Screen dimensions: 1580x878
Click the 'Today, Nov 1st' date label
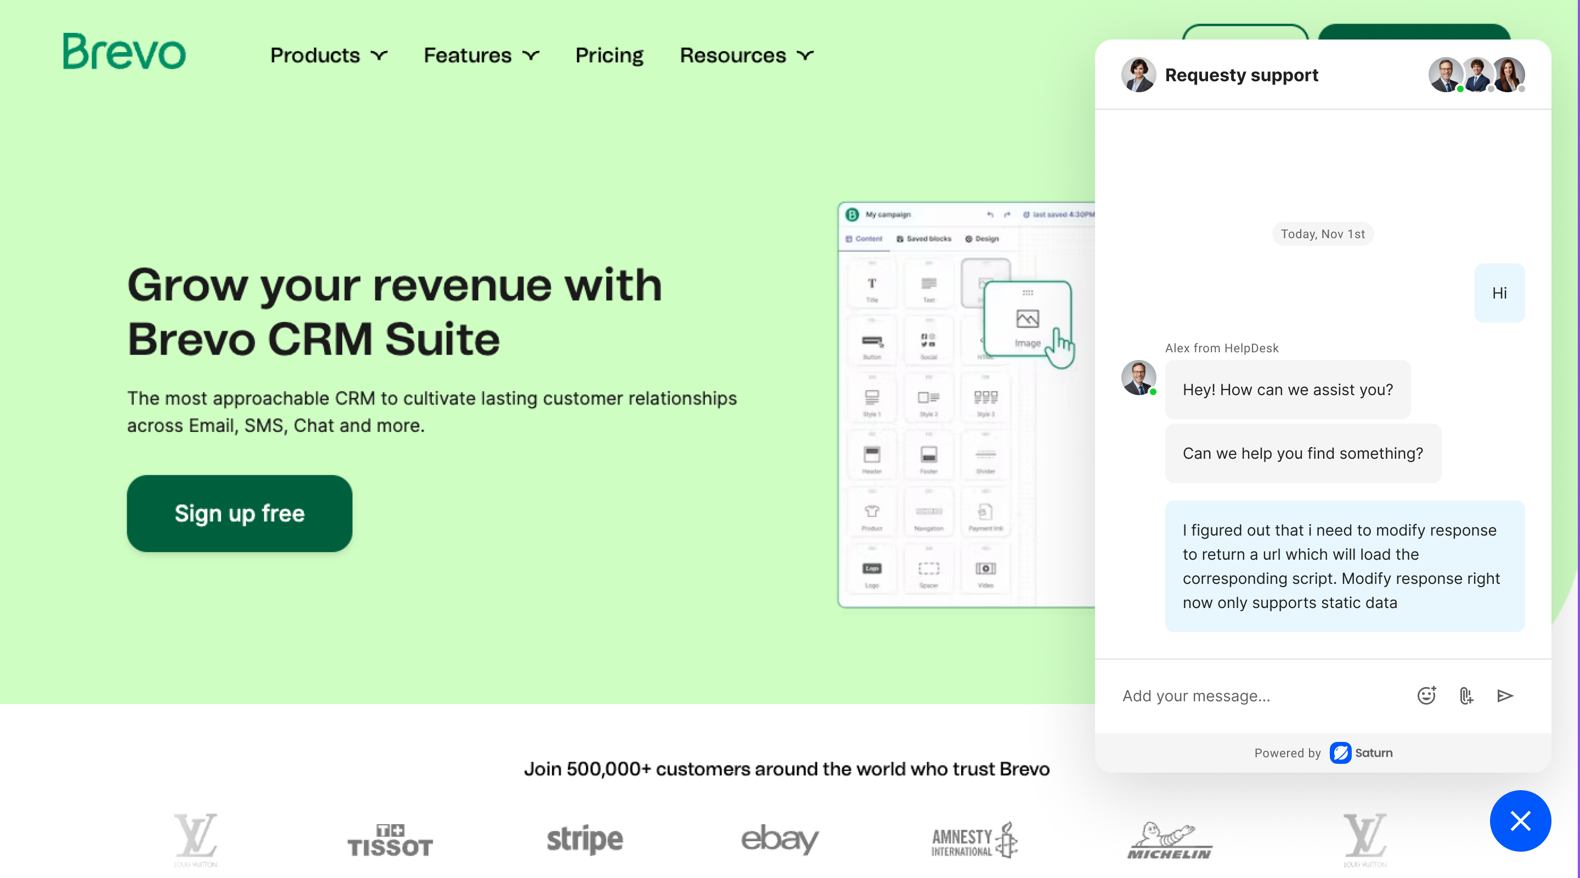(1322, 234)
